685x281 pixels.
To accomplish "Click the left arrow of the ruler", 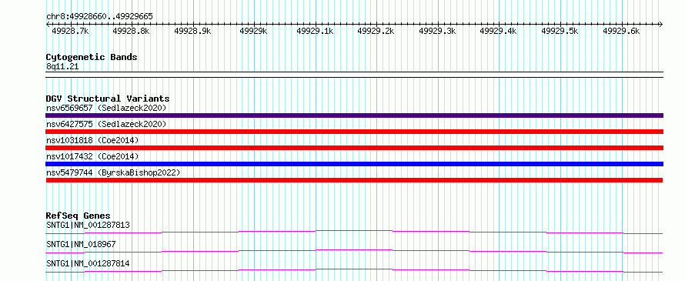I will coord(48,24).
